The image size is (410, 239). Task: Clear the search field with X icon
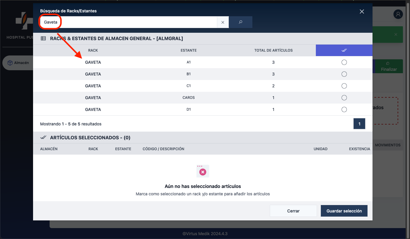223,22
